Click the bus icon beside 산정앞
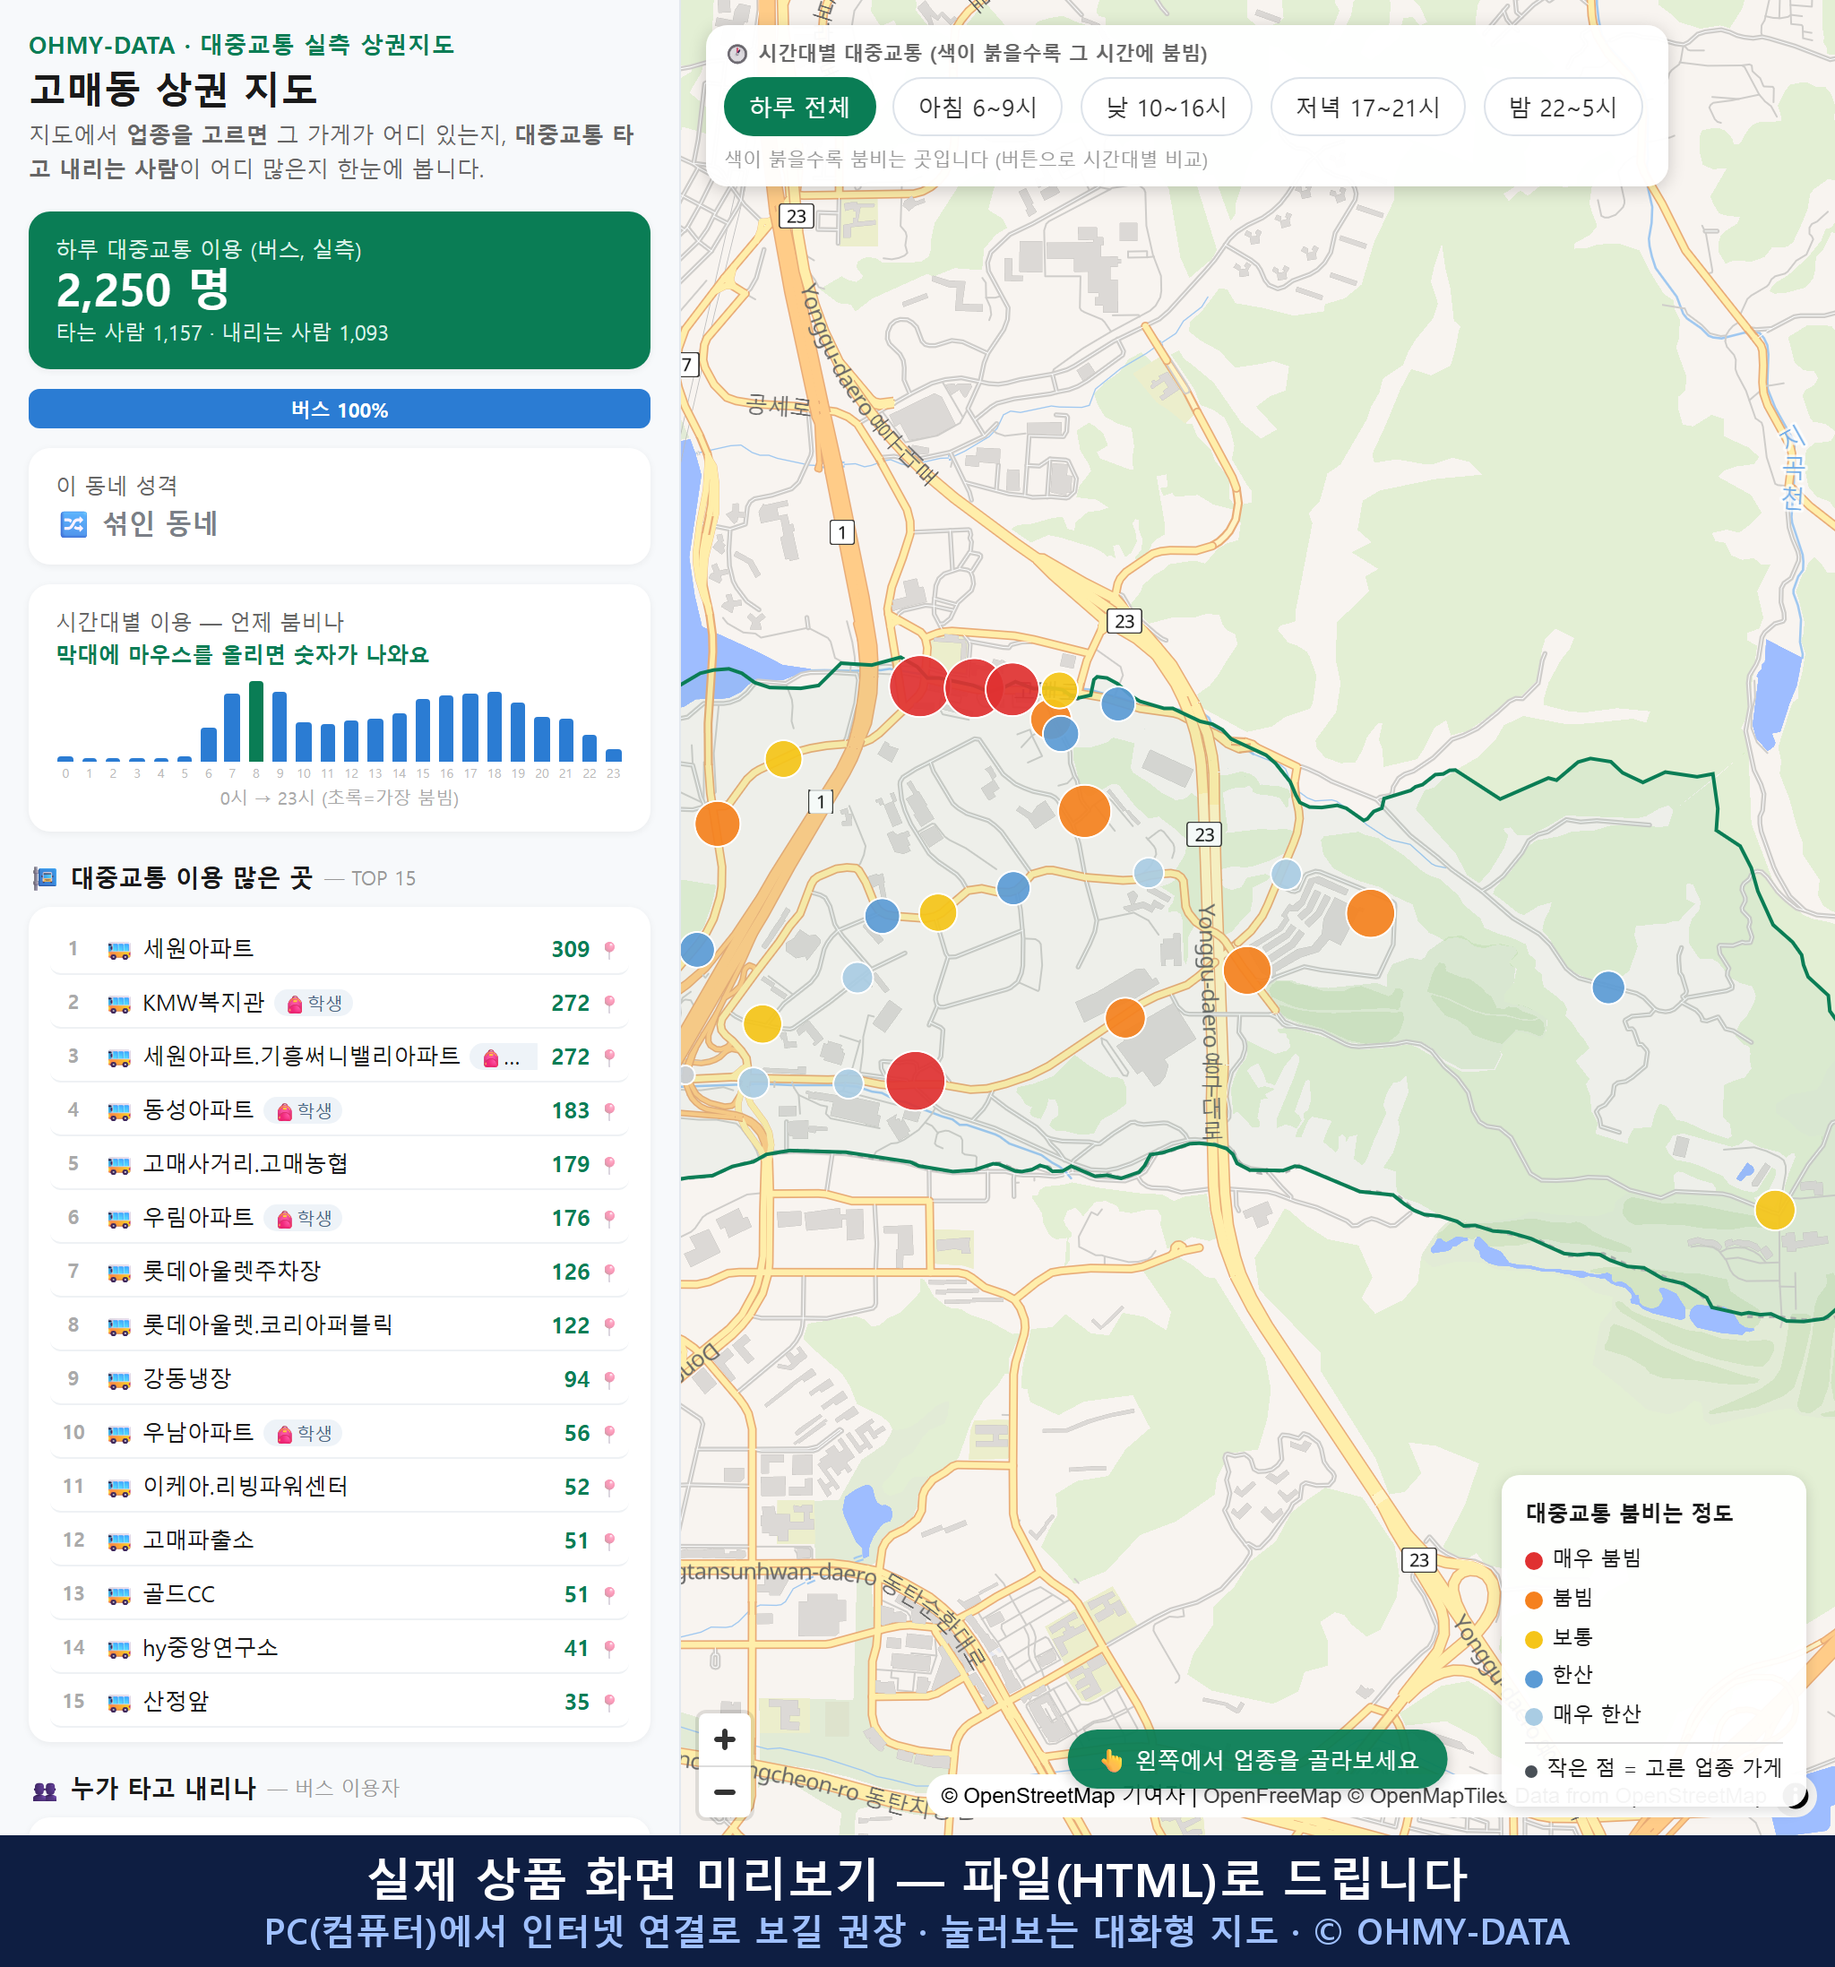Viewport: 1835px width, 1967px height. click(118, 1703)
